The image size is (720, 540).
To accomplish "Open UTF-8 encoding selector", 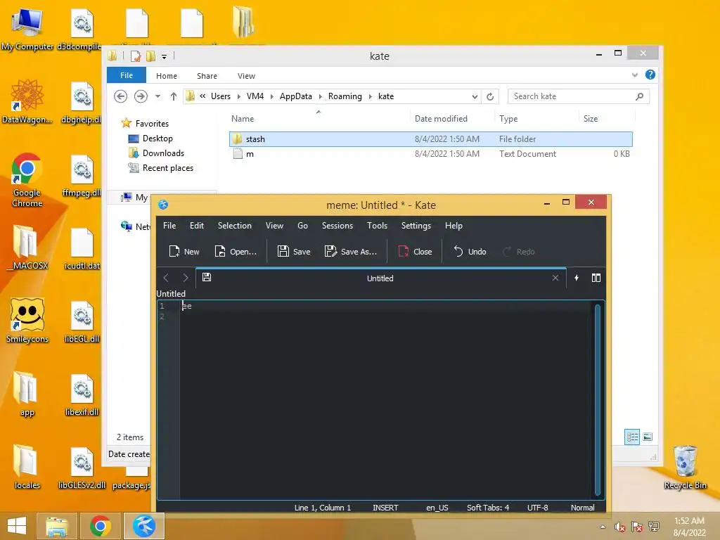I will (x=538, y=508).
